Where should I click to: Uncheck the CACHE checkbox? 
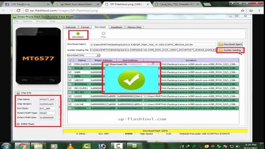[70, 104]
